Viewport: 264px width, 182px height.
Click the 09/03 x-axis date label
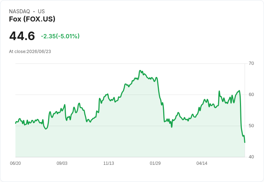click(62, 163)
